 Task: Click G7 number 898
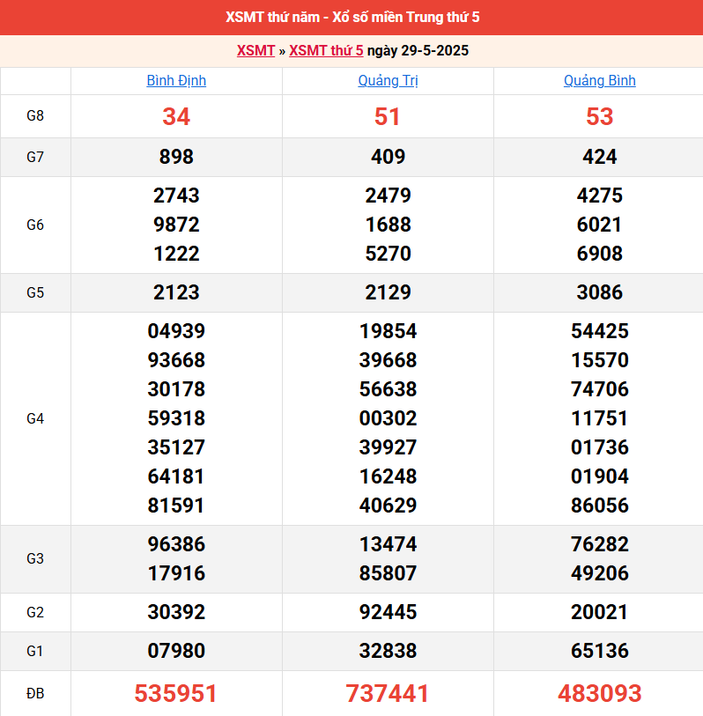[176, 157]
